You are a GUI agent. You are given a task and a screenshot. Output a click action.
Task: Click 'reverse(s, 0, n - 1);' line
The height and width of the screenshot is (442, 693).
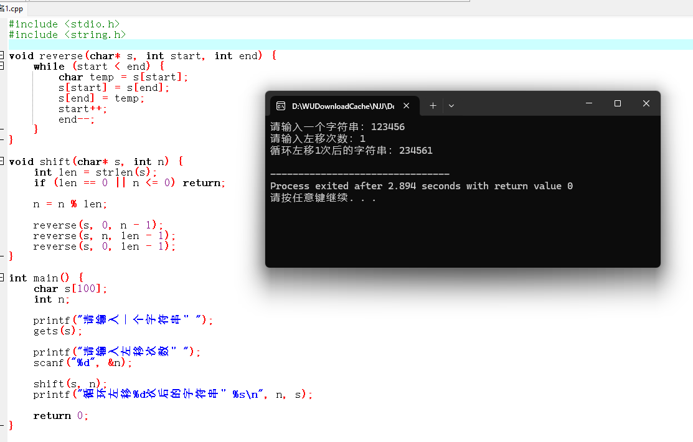(x=98, y=225)
